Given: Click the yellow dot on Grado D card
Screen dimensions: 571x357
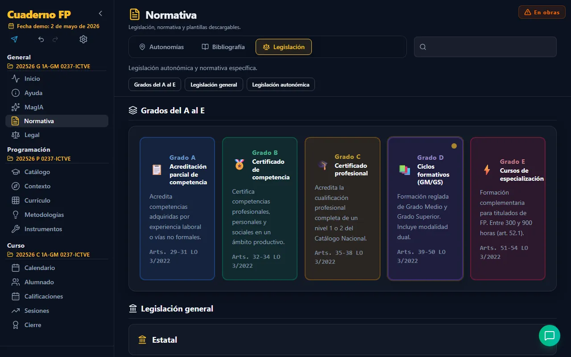Looking at the screenshot, I should [x=454, y=146].
